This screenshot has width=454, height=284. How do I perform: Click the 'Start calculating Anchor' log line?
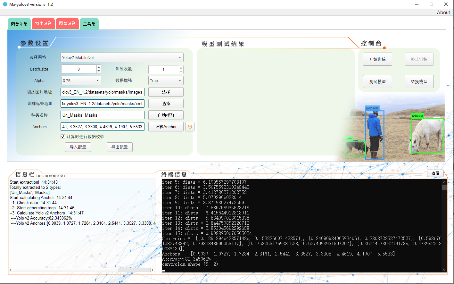click(x=41, y=197)
